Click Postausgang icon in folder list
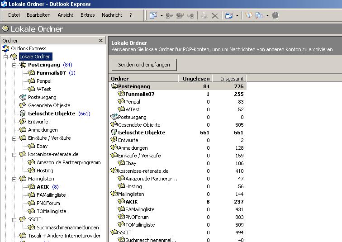 pyautogui.click(x=114, y=117)
